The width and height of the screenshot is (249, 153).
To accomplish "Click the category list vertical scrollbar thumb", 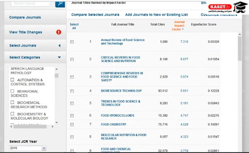I will pos(56,75).
